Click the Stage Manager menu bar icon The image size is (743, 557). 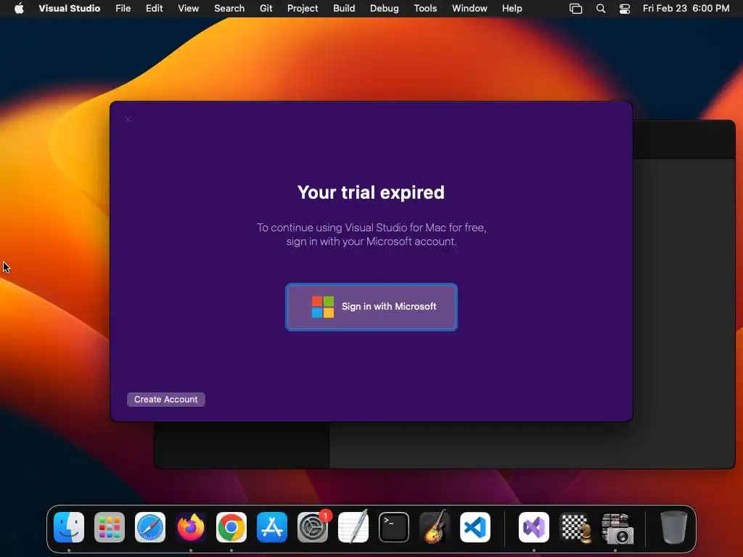point(575,8)
